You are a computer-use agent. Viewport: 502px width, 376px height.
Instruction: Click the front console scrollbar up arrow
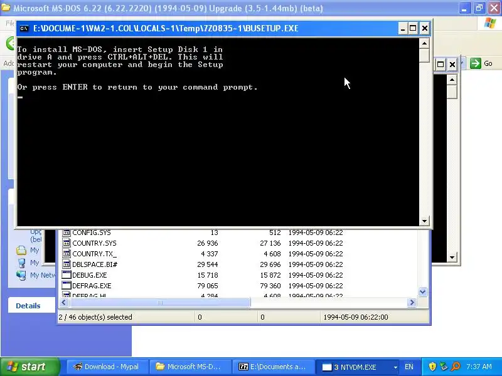click(424, 43)
